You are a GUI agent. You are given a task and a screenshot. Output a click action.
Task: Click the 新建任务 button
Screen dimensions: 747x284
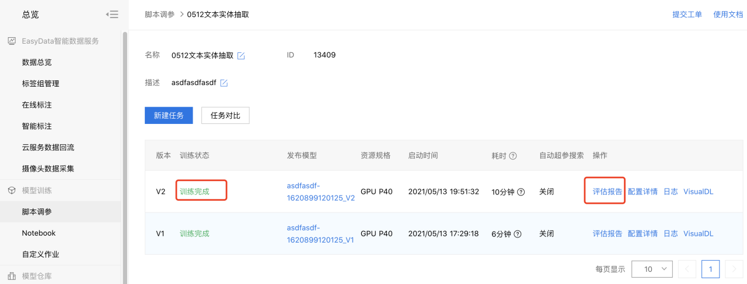(x=169, y=115)
